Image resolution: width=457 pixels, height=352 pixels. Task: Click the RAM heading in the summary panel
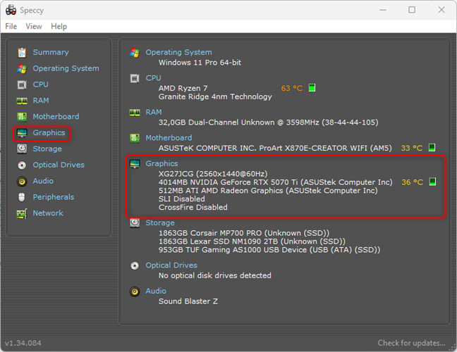(x=154, y=112)
